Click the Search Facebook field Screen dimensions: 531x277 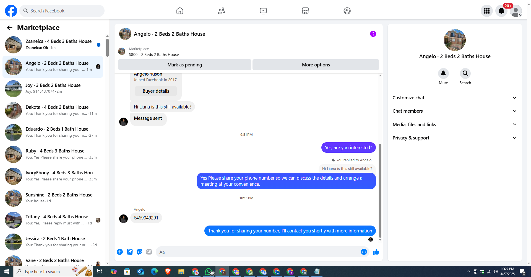(x=62, y=11)
